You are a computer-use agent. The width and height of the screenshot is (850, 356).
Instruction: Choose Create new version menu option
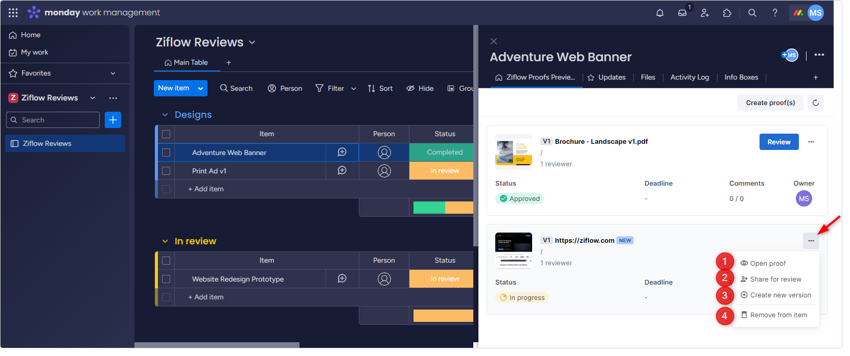pyautogui.click(x=777, y=295)
